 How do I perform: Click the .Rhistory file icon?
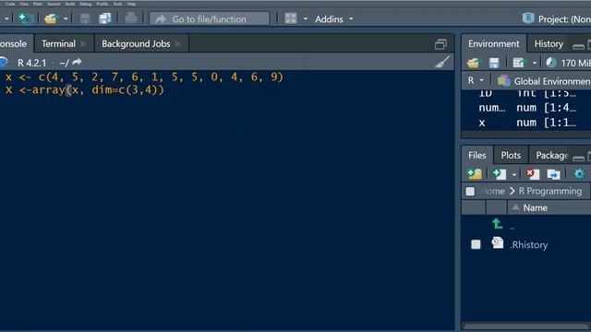coord(497,243)
